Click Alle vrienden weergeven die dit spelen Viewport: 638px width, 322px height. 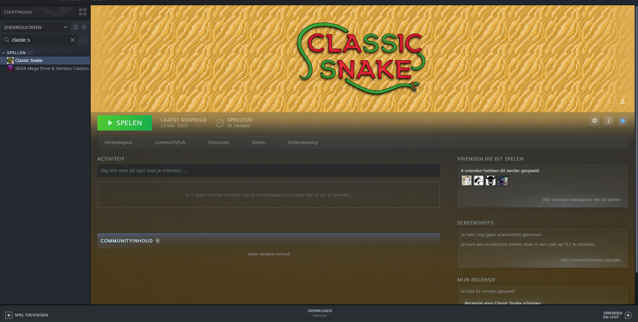click(x=581, y=200)
